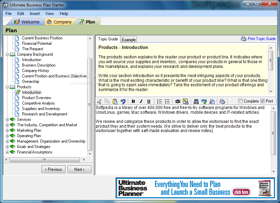280x203 pixels.
Task: Collapse the Products tree node
Action: (7, 87)
